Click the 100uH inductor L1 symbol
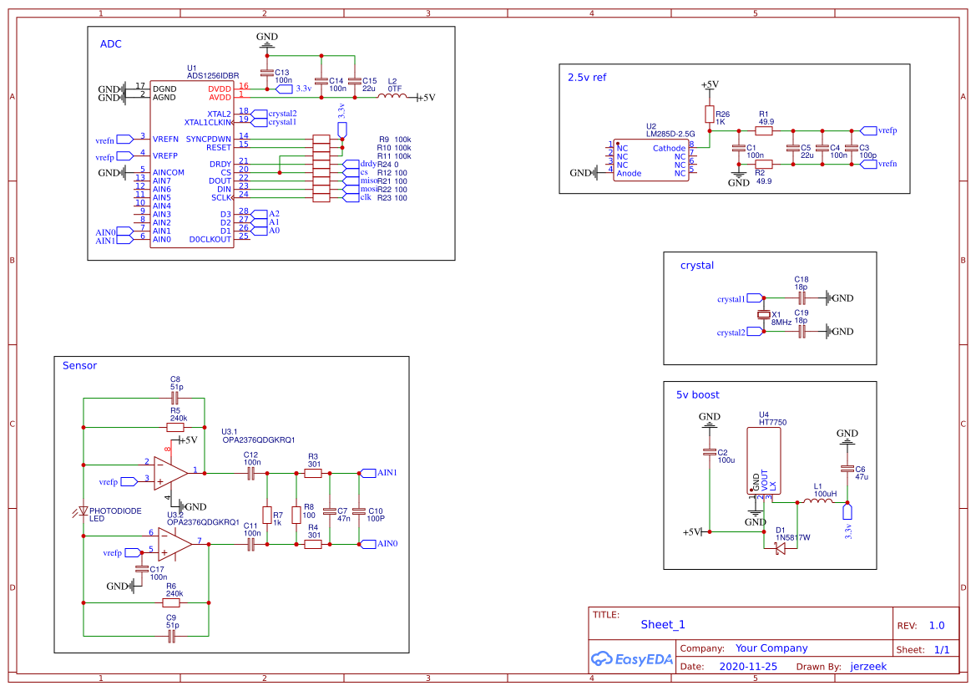Screen dimensions: 976x691 click(x=819, y=499)
